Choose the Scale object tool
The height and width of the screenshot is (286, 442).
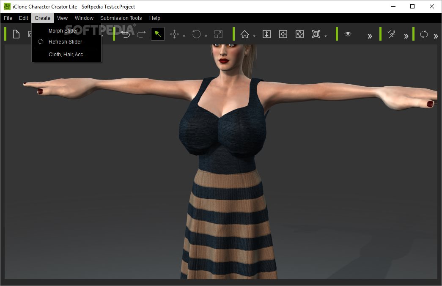coord(219,34)
